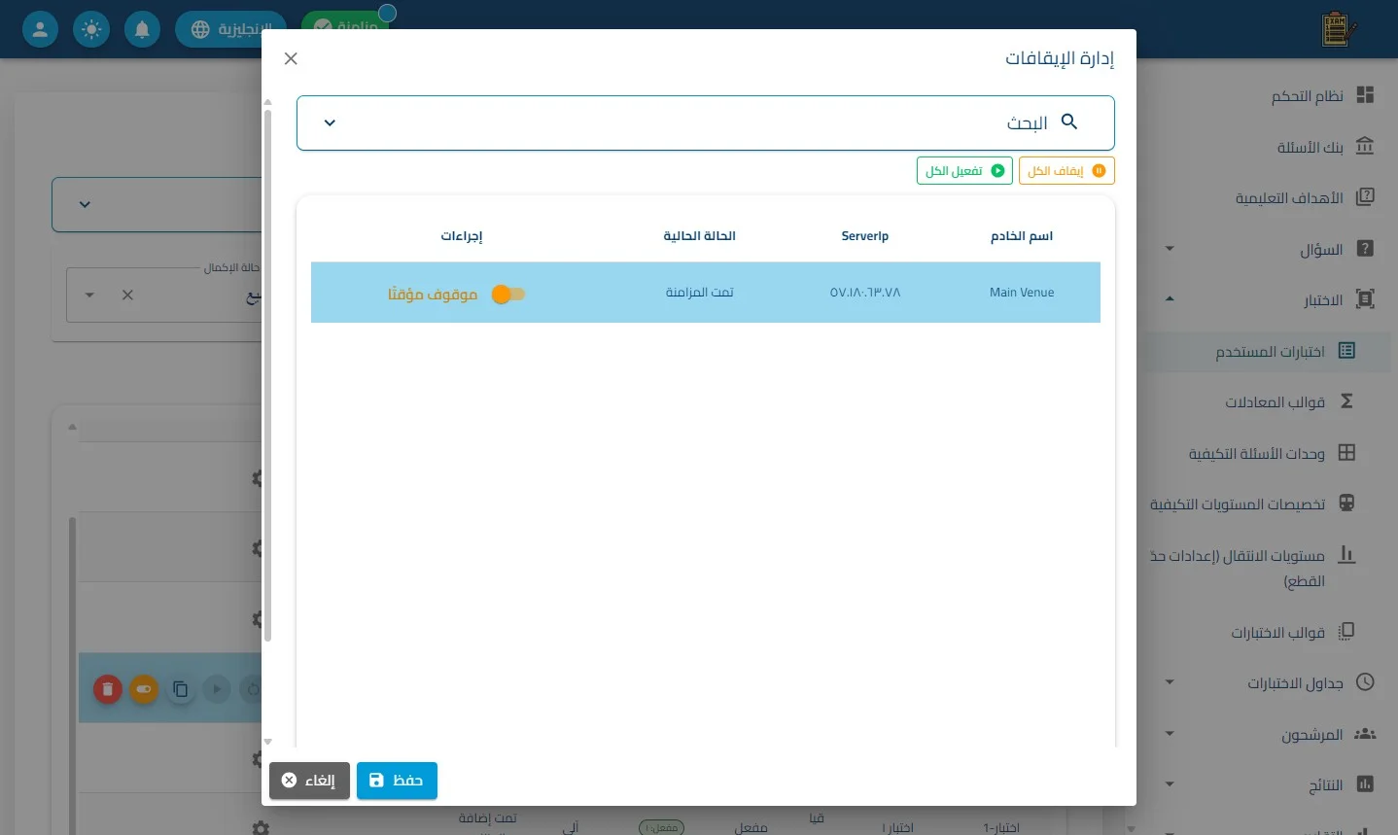
Task: Click the educational objectives book icon
Action: [1365, 196]
